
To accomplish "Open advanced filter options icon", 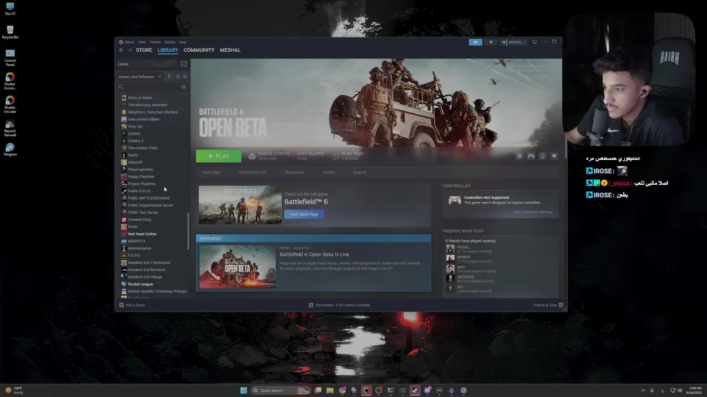I will (184, 87).
